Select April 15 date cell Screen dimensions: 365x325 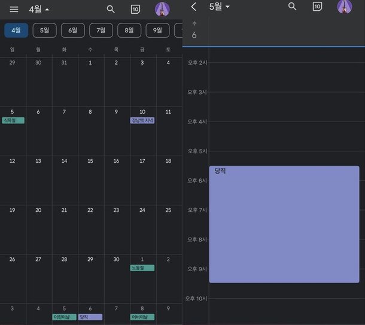tap(90, 180)
